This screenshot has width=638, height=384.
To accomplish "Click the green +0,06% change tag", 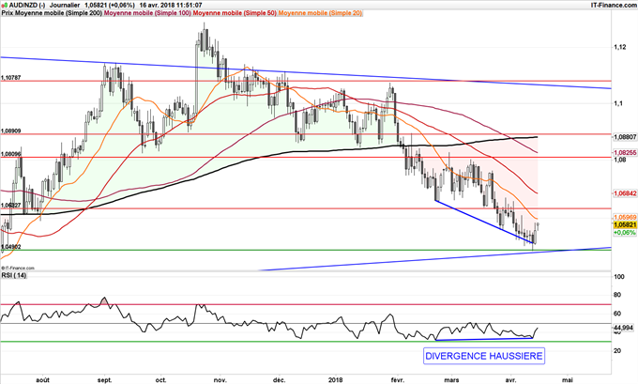I will click(625, 232).
